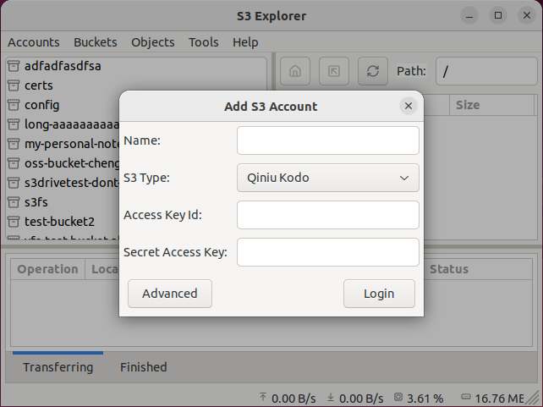Switch to the Finished tab
The height and width of the screenshot is (407, 543).
pyautogui.click(x=143, y=367)
